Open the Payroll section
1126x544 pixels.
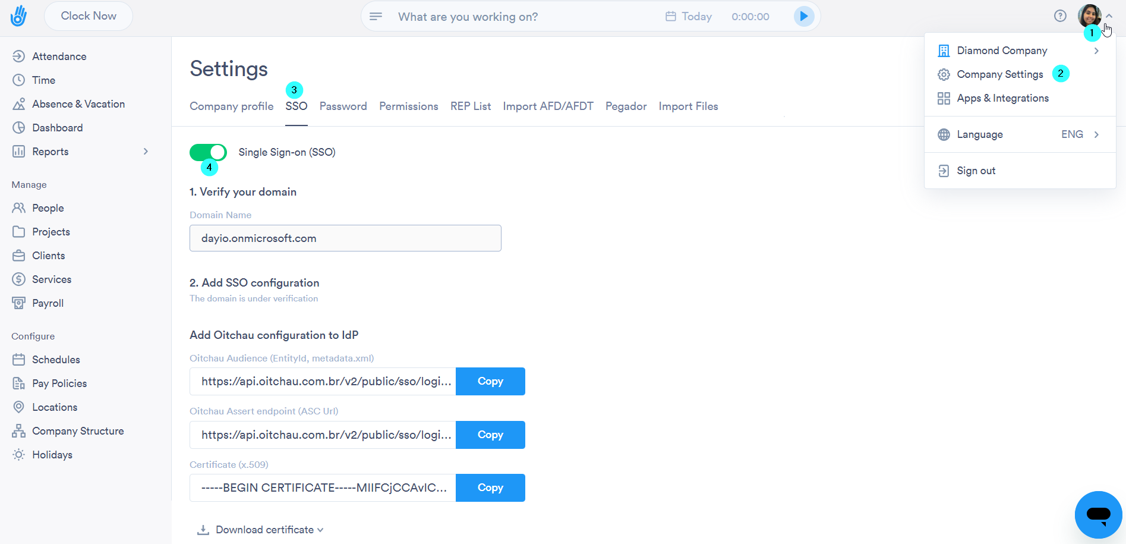tap(48, 303)
